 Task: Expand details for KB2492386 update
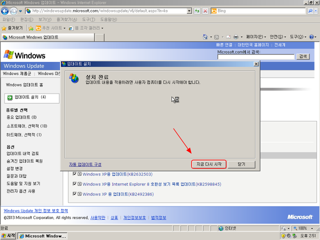(x=79, y=194)
